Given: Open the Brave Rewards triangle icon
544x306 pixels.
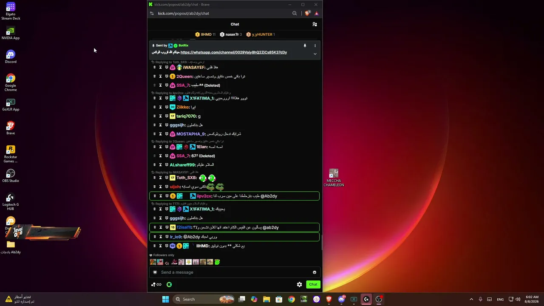Looking at the screenshot, I should (x=316, y=14).
